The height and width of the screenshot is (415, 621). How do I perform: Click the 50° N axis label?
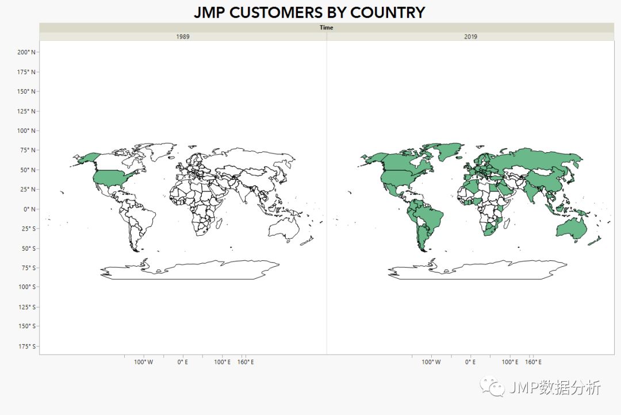(28, 170)
